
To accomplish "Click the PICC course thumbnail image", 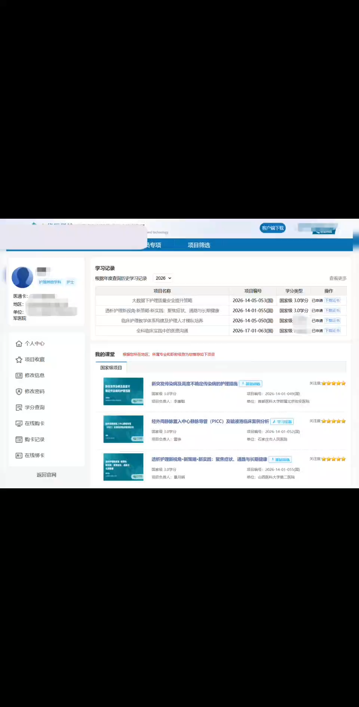I will (x=123, y=429).
